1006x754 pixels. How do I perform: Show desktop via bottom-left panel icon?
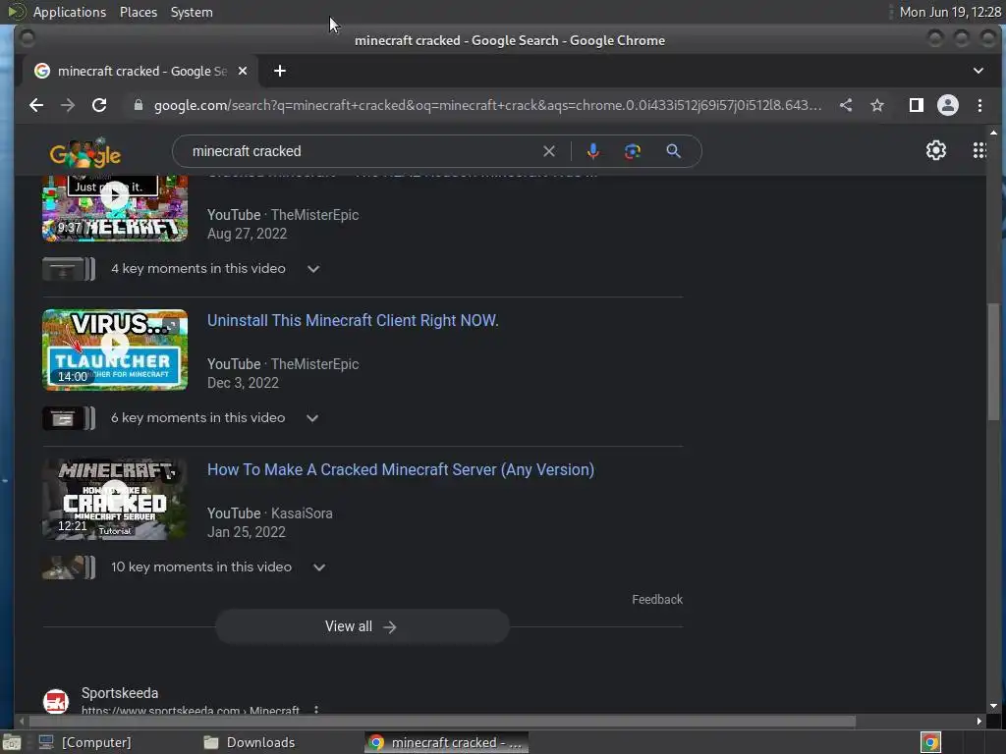(11, 742)
